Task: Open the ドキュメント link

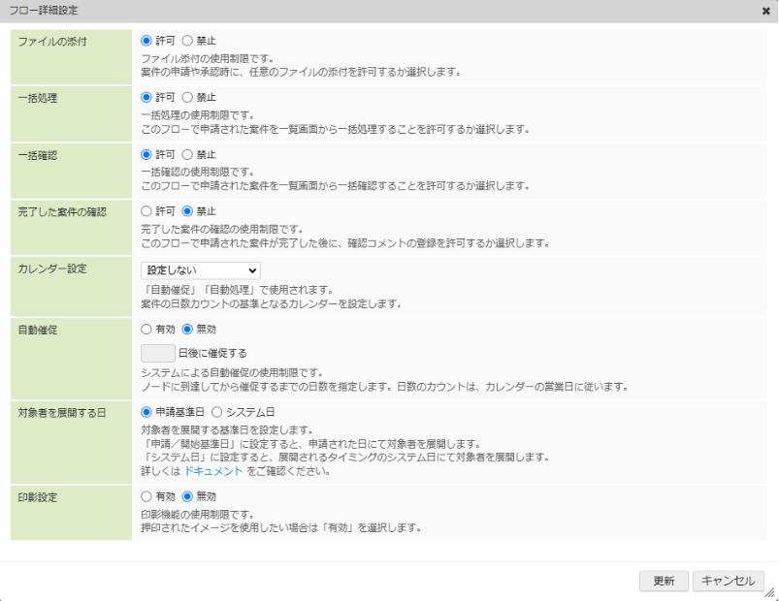Action: (x=213, y=471)
